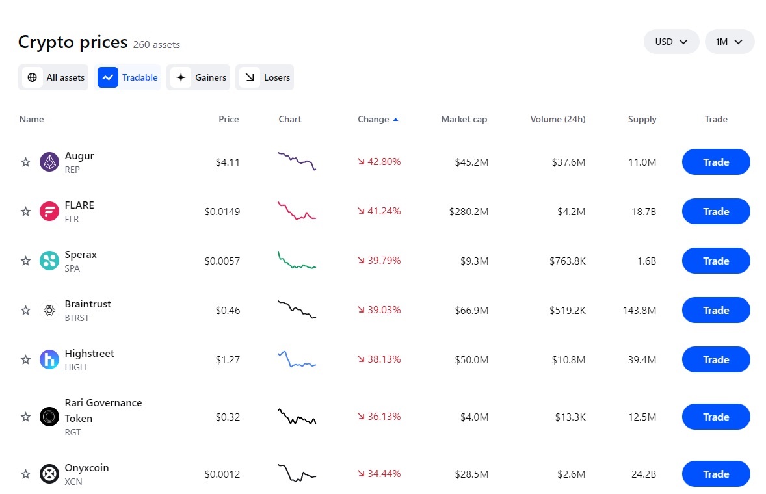766x494 pixels.
Task: Sort the table by Change column
Action: pyautogui.click(x=378, y=119)
